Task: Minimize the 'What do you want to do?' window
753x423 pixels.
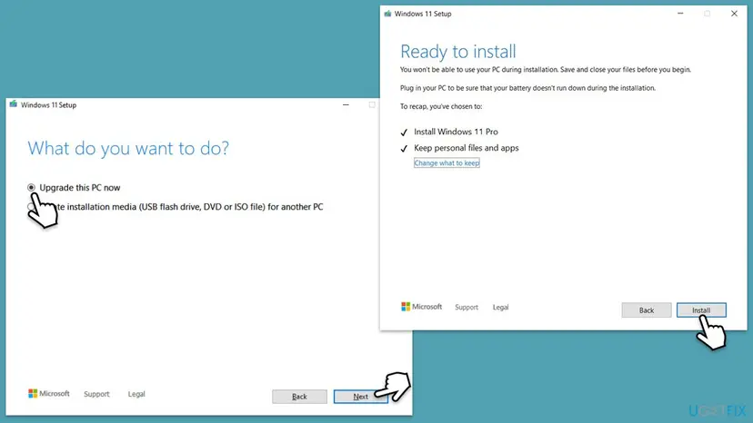Action: [x=346, y=104]
